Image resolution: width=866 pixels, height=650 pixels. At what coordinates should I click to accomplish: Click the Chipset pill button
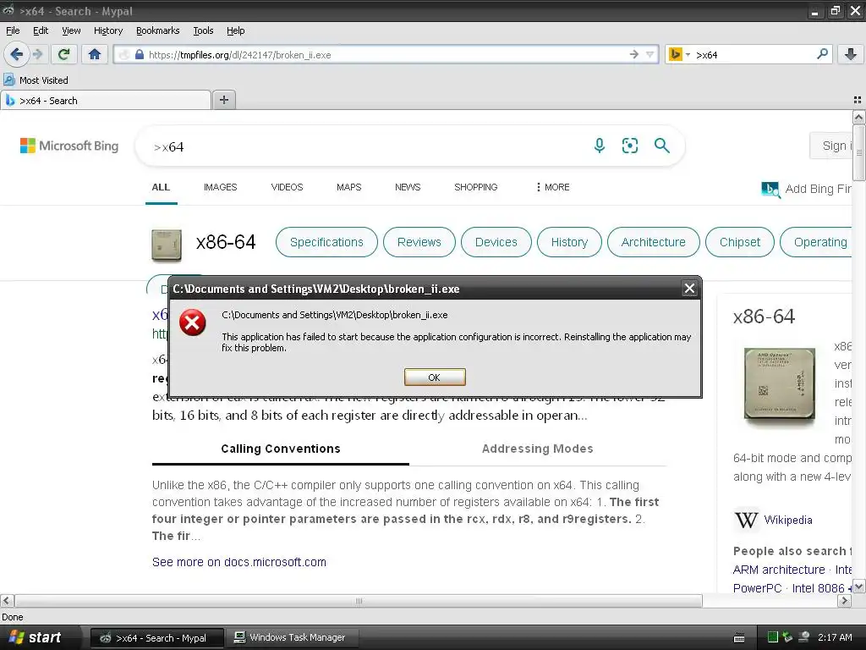pos(739,242)
